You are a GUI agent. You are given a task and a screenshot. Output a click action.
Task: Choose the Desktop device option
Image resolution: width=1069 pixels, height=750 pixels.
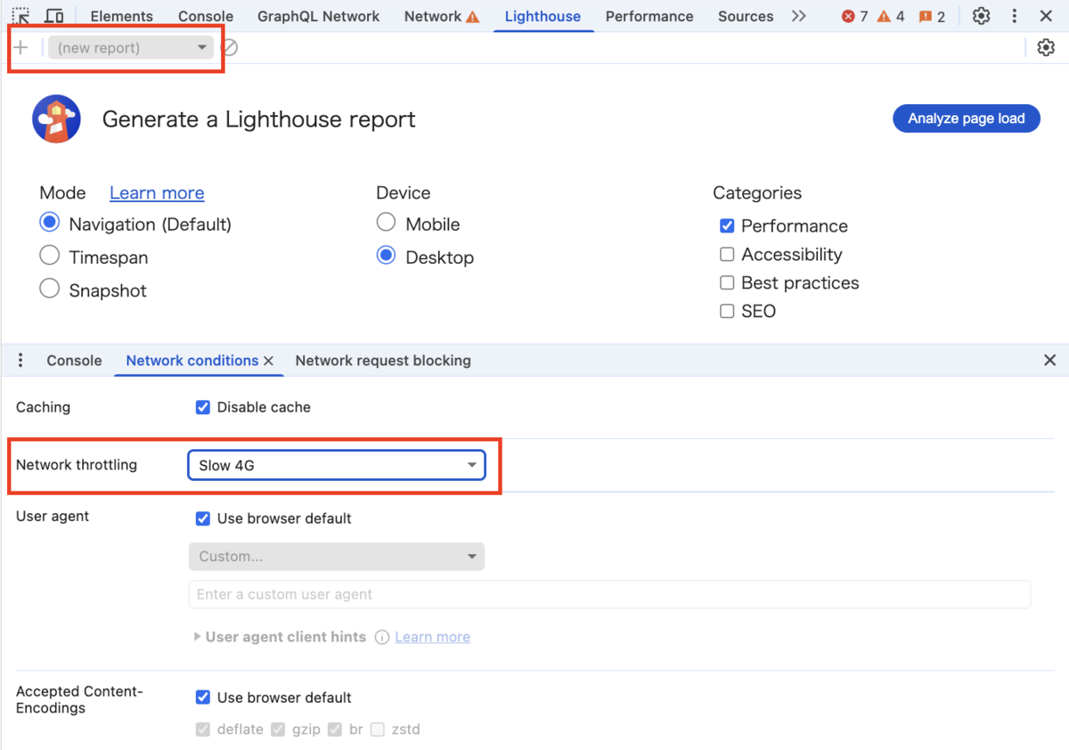coord(386,256)
